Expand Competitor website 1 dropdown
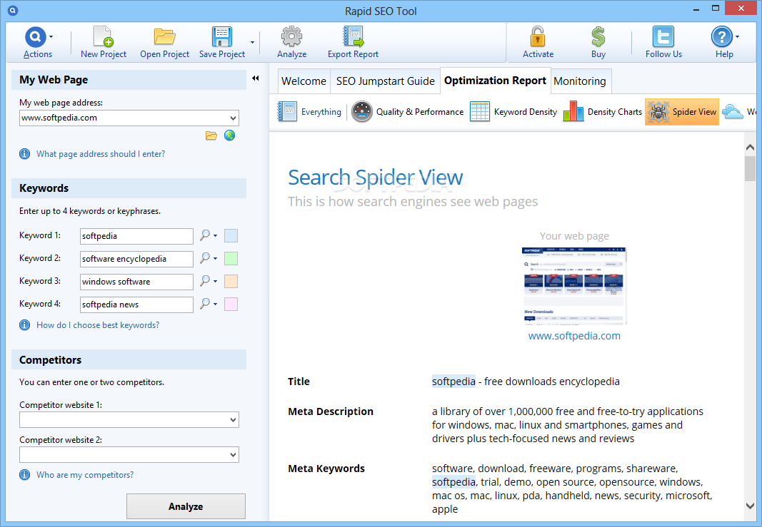This screenshot has height=527, width=762. tap(234, 420)
